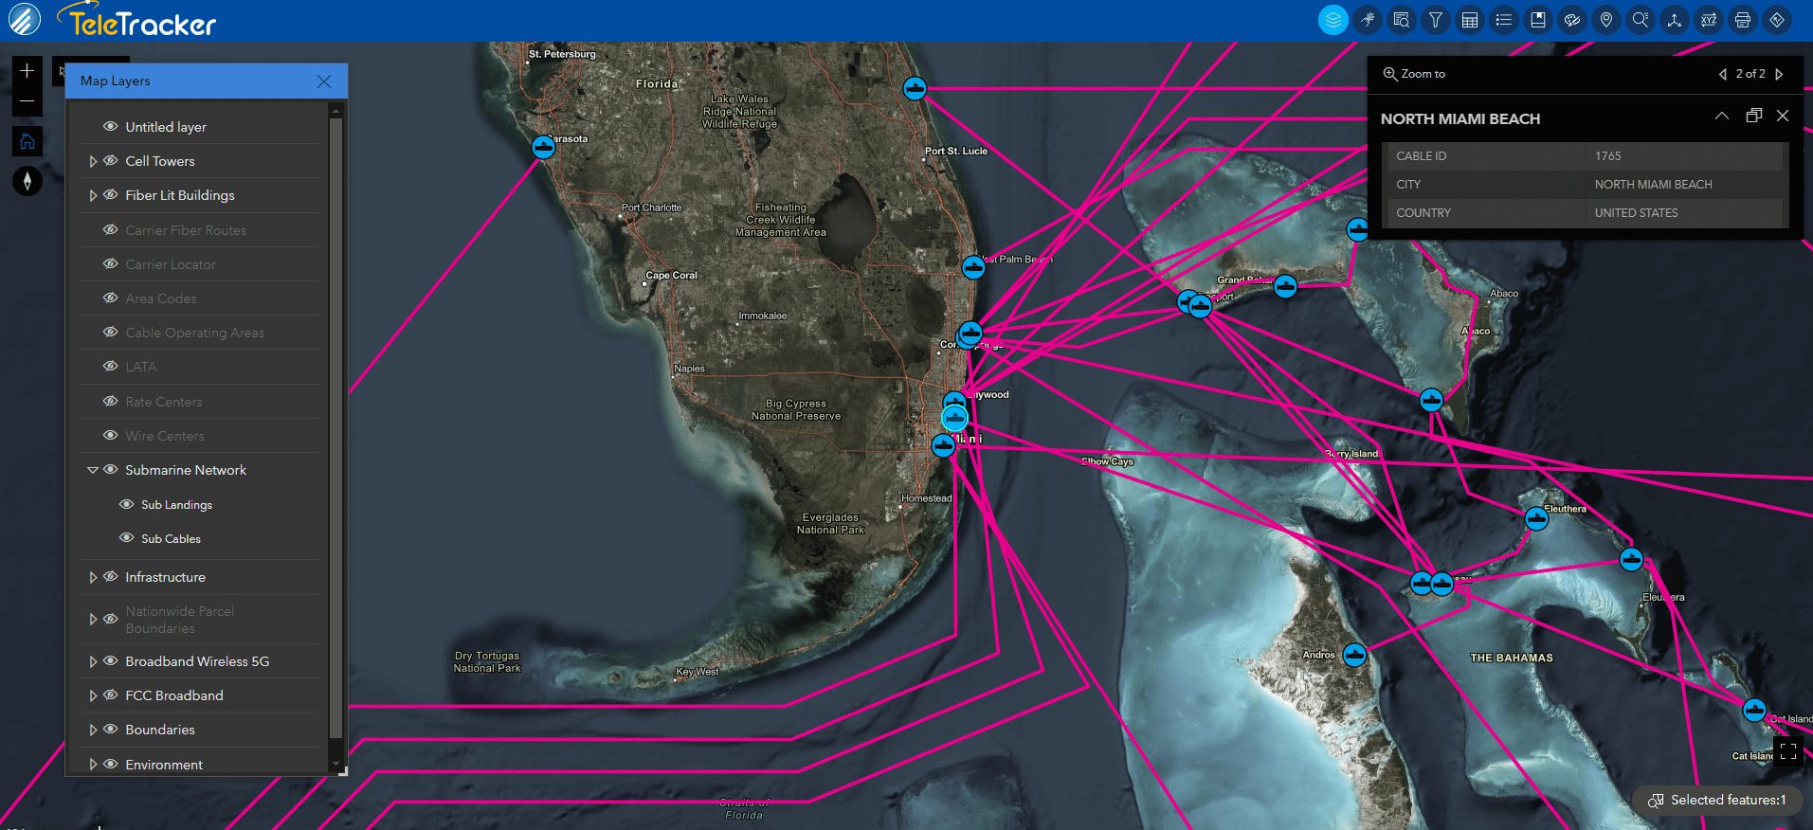The height and width of the screenshot is (830, 1813).
Task: Click the COUNTRY value UNITED STATES
Action: click(x=1636, y=213)
